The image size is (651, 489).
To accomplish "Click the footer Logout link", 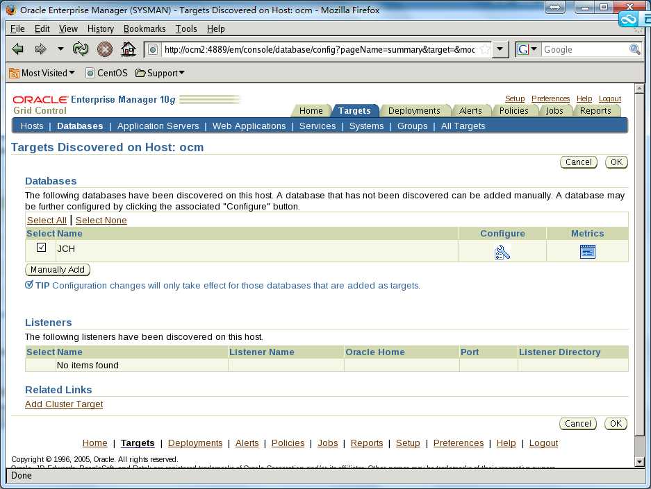I will pyautogui.click(x=543, y=443).
